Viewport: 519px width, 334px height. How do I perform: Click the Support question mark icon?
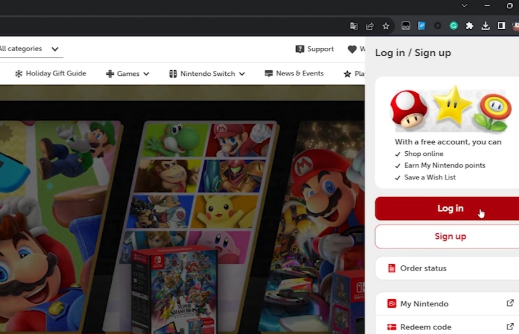point(299,49)
